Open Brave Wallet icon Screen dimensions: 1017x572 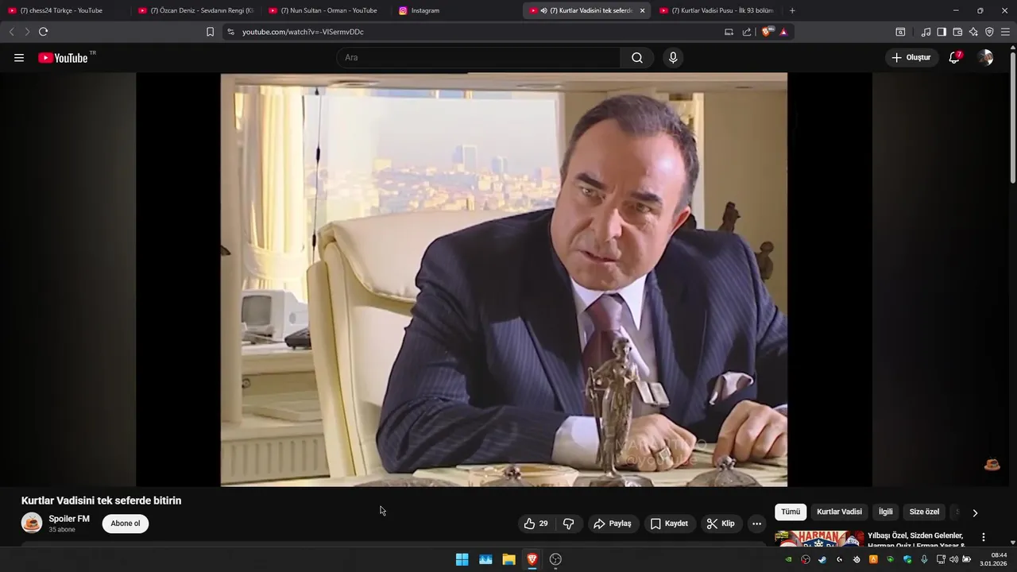(x=957, y=32)
